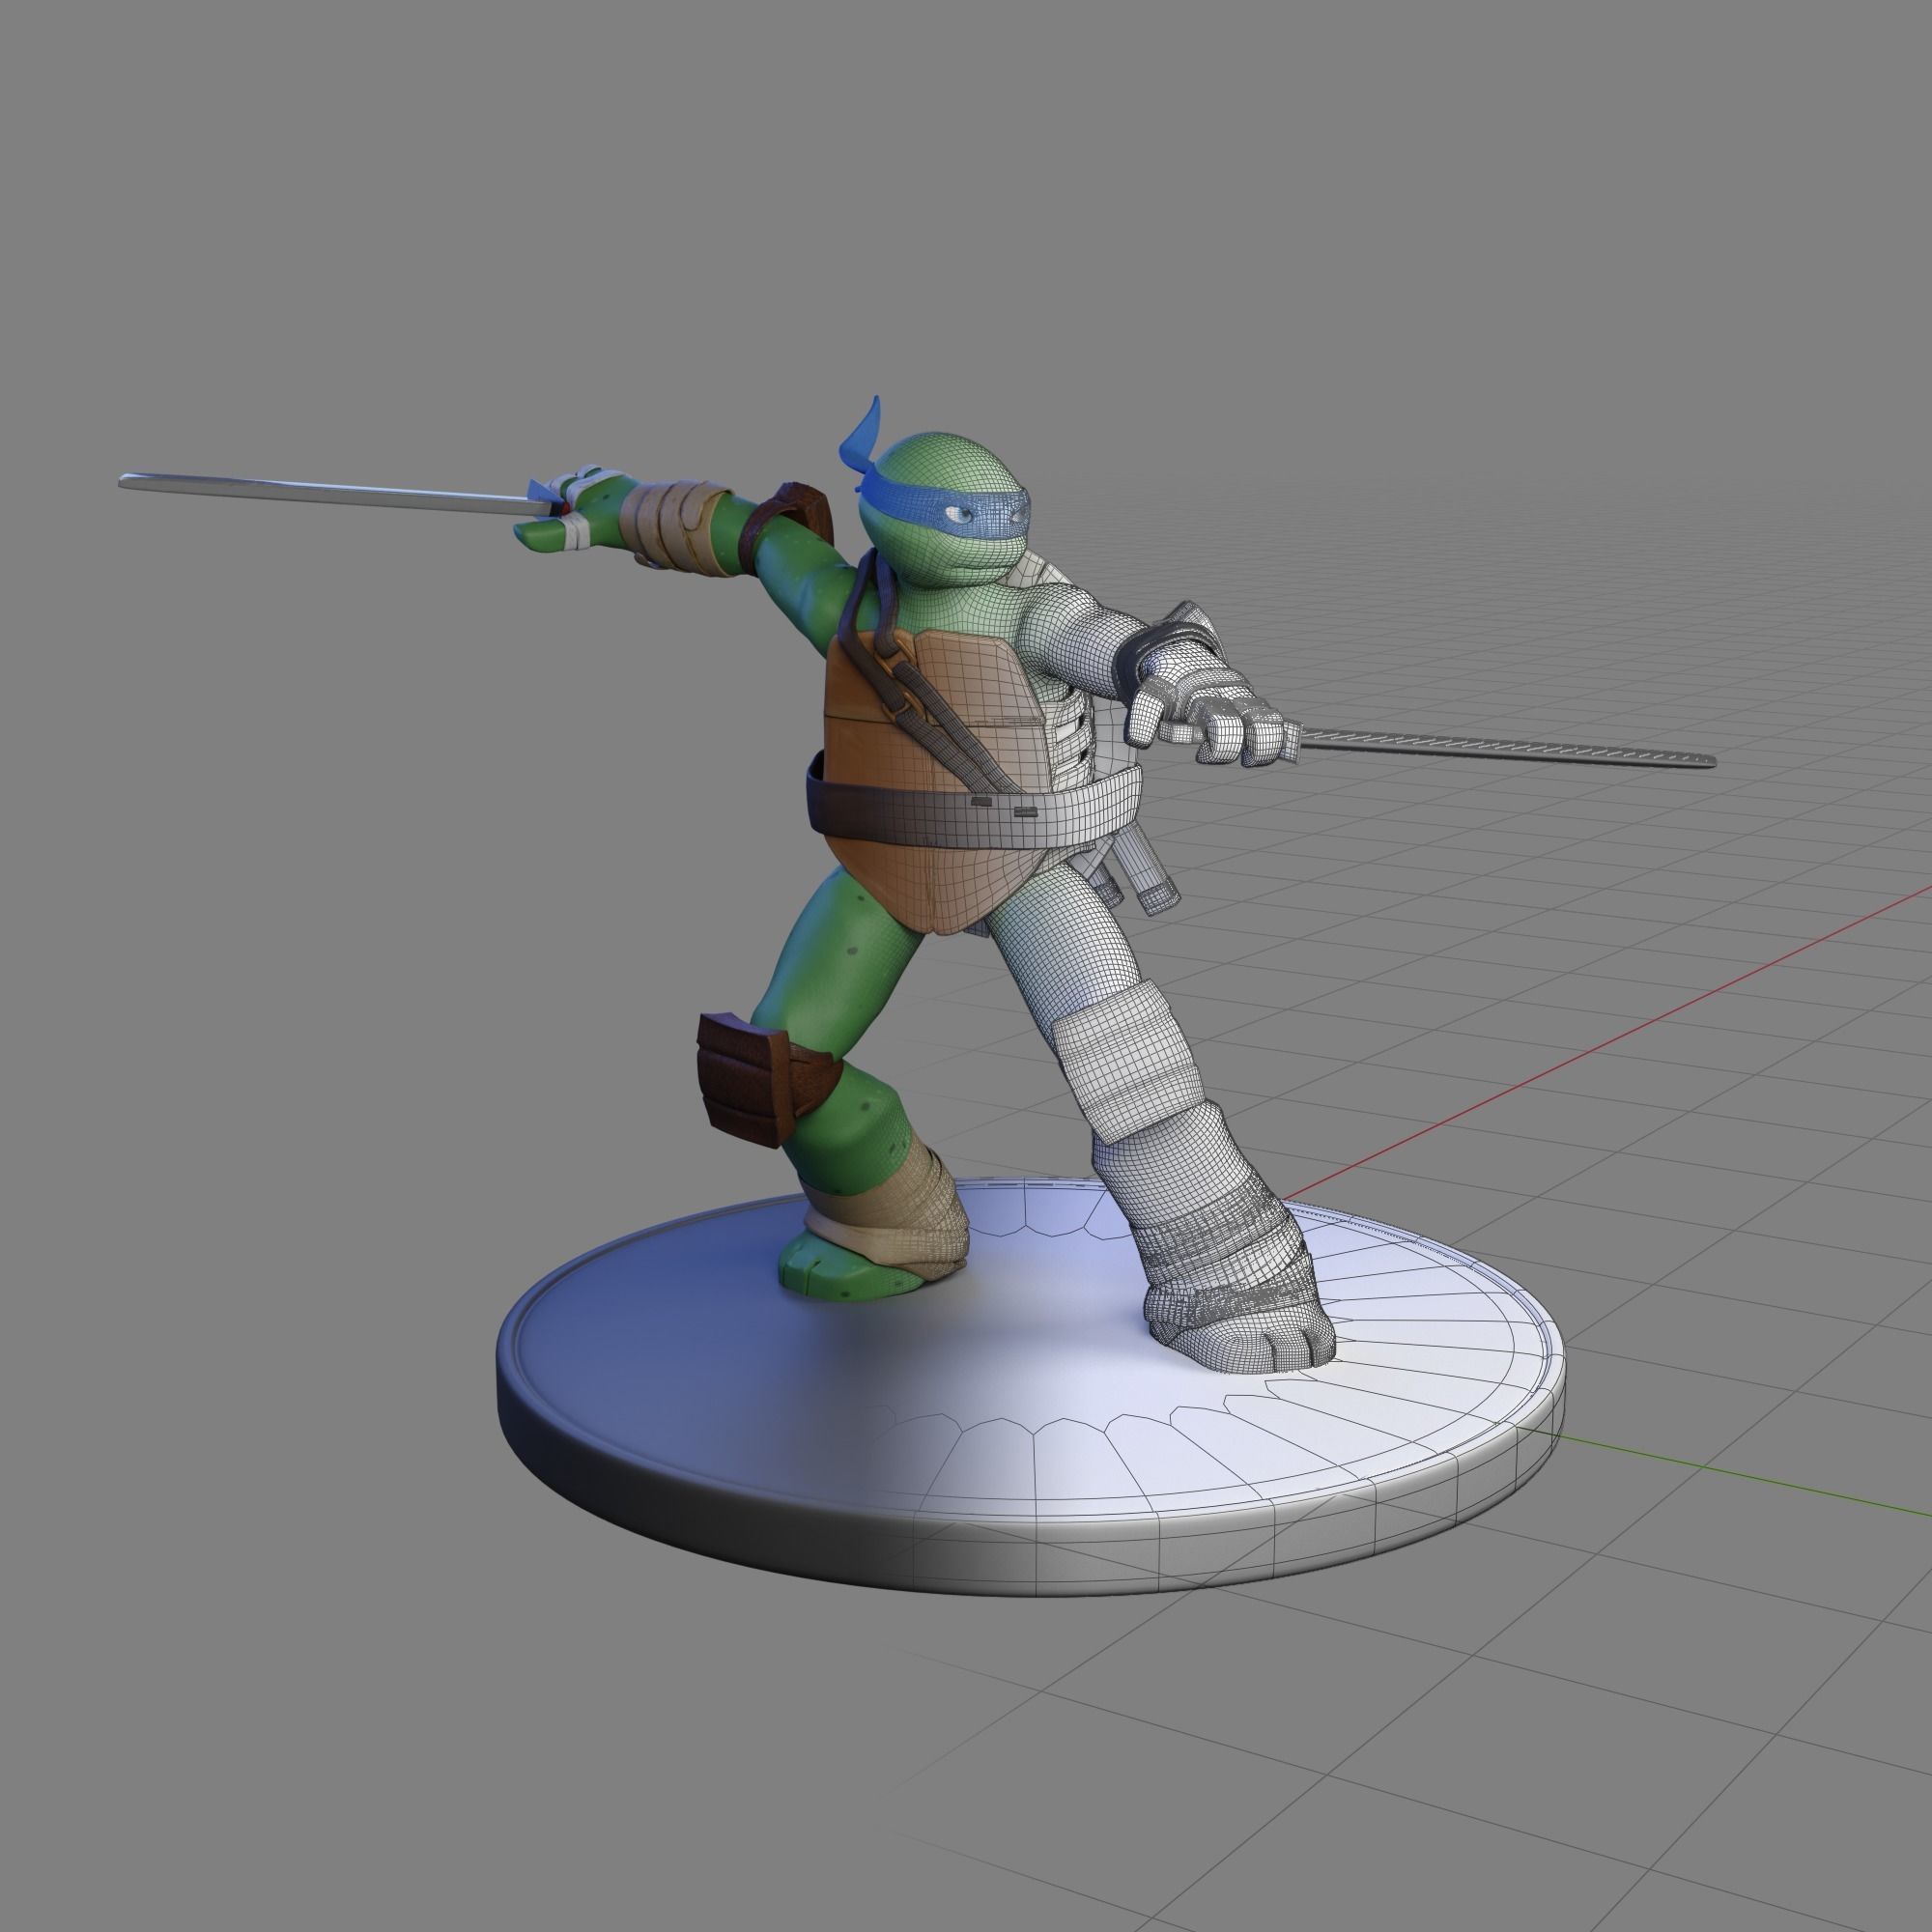Select the green textured foot
This screenshot has width=1932, height=1932.
[x=850, y=1268]
